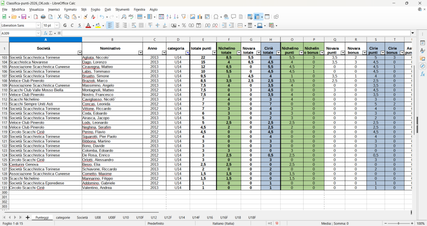Click the Function Wizard fx icon

click(46, 33)
